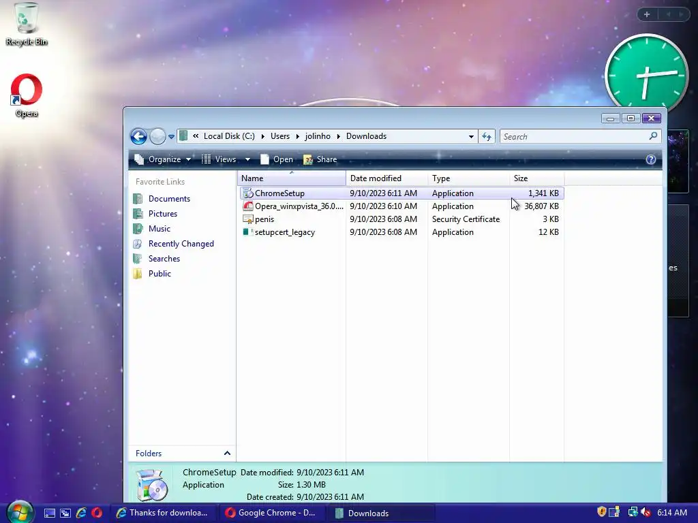
Task: Click the 36,807 KB size cell
Action: [x=541, y=206]
